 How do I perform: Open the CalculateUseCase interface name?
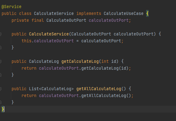(123, 14)
